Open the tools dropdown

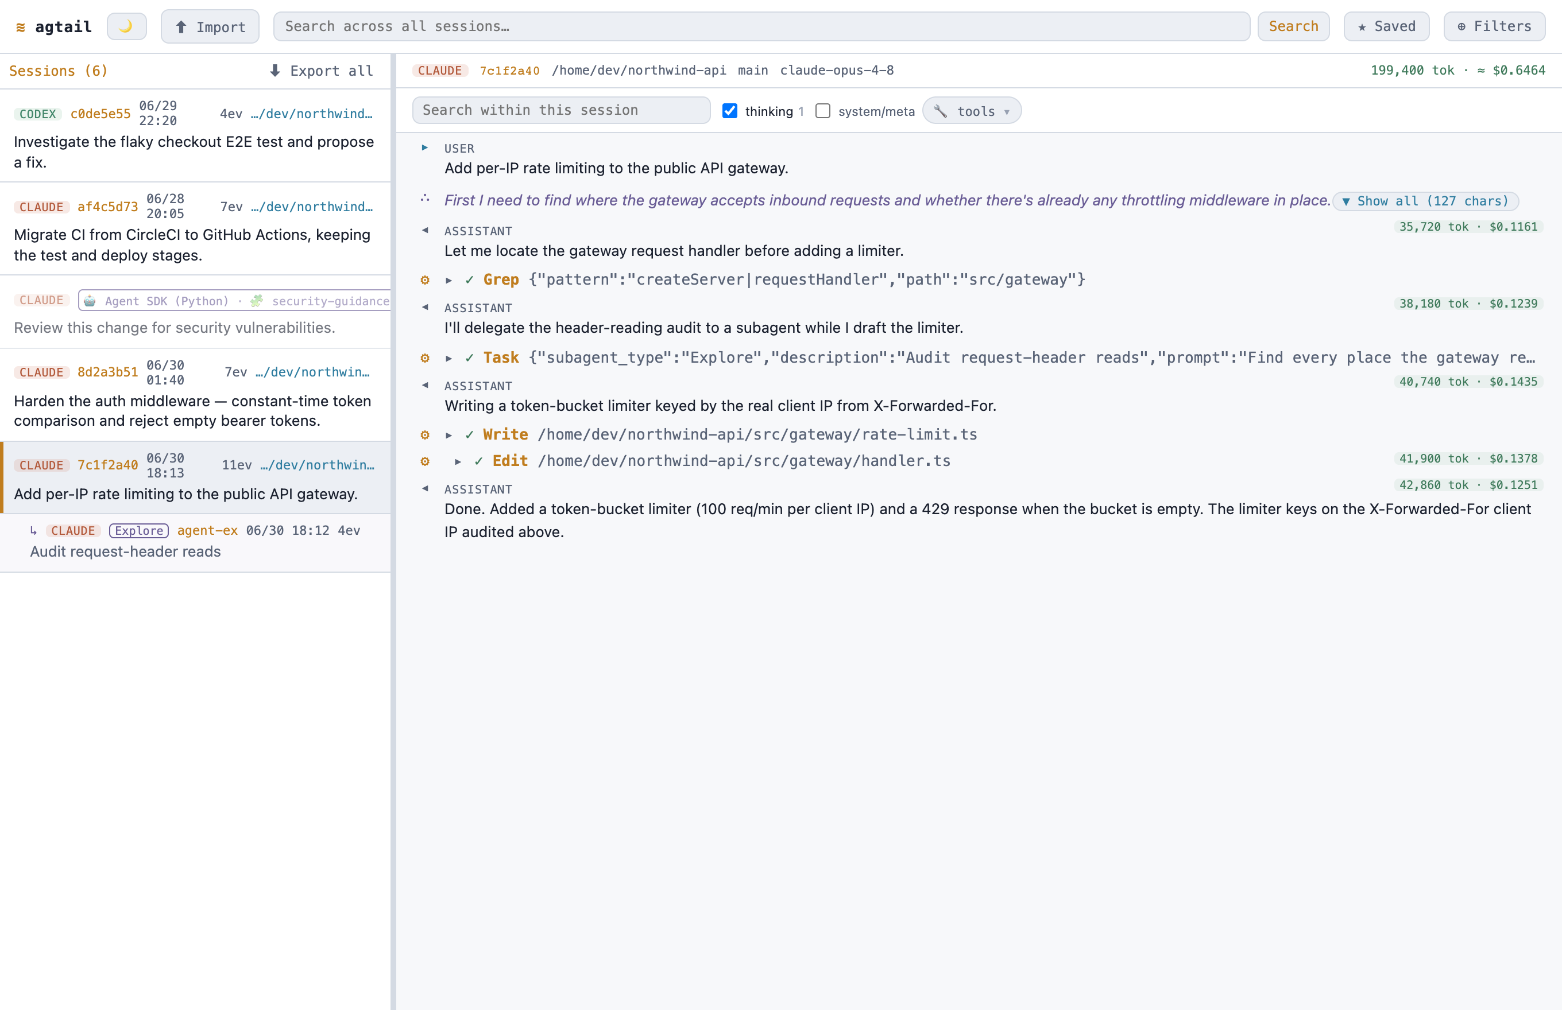coord(971,111)
